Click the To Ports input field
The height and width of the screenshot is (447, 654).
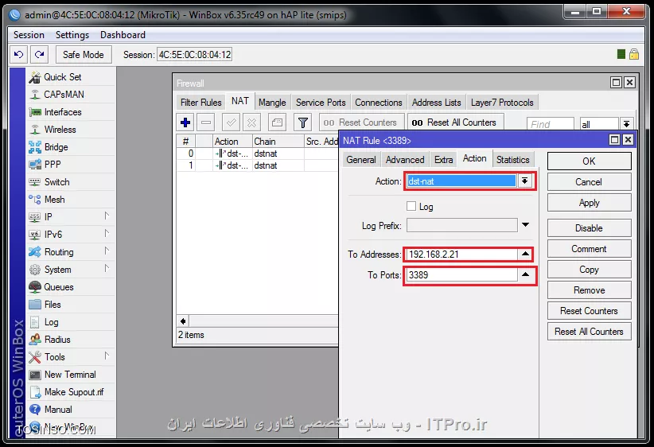[461, 275]
